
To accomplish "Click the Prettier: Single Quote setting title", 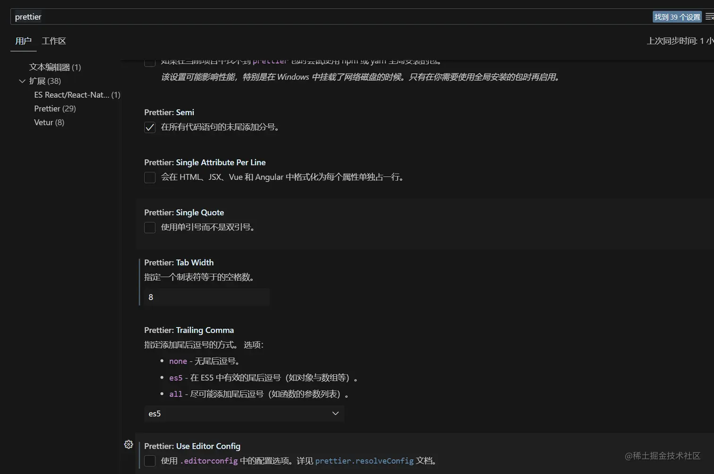I will pyautogui.click(x=184, y=212).
